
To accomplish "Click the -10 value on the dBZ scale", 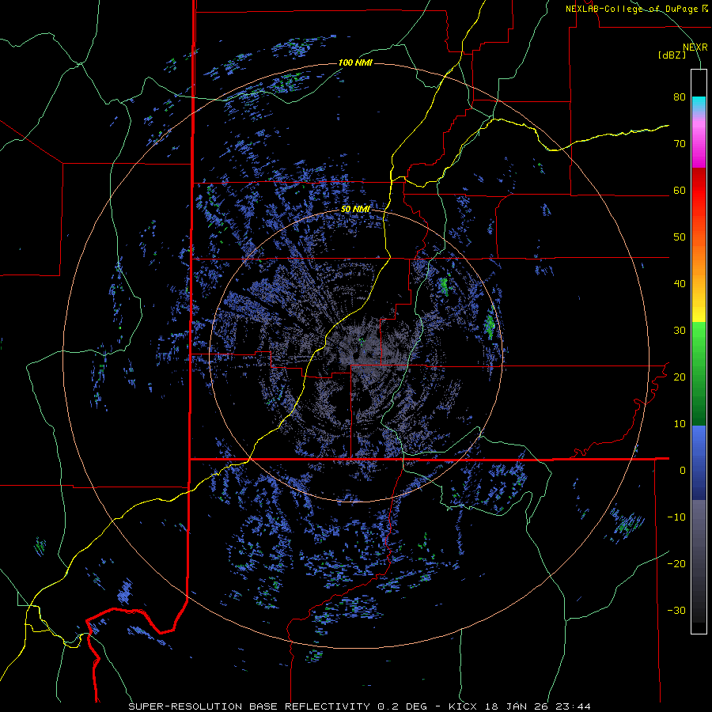I will pyautogui.click(x=676, y=517).
